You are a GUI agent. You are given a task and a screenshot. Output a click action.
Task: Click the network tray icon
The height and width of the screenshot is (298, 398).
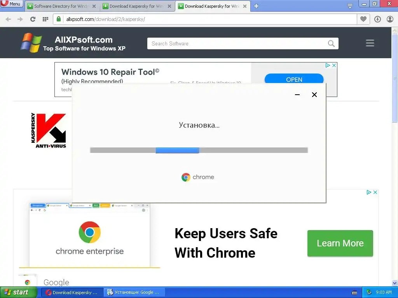click(369, 293)
